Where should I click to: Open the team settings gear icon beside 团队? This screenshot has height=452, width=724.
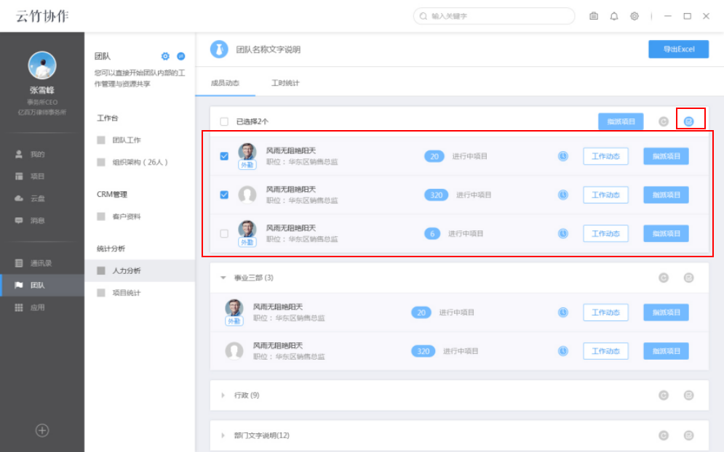165,55
